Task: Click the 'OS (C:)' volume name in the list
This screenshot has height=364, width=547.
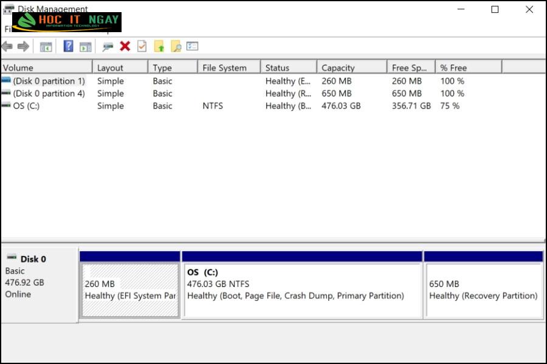Action: 26,106
